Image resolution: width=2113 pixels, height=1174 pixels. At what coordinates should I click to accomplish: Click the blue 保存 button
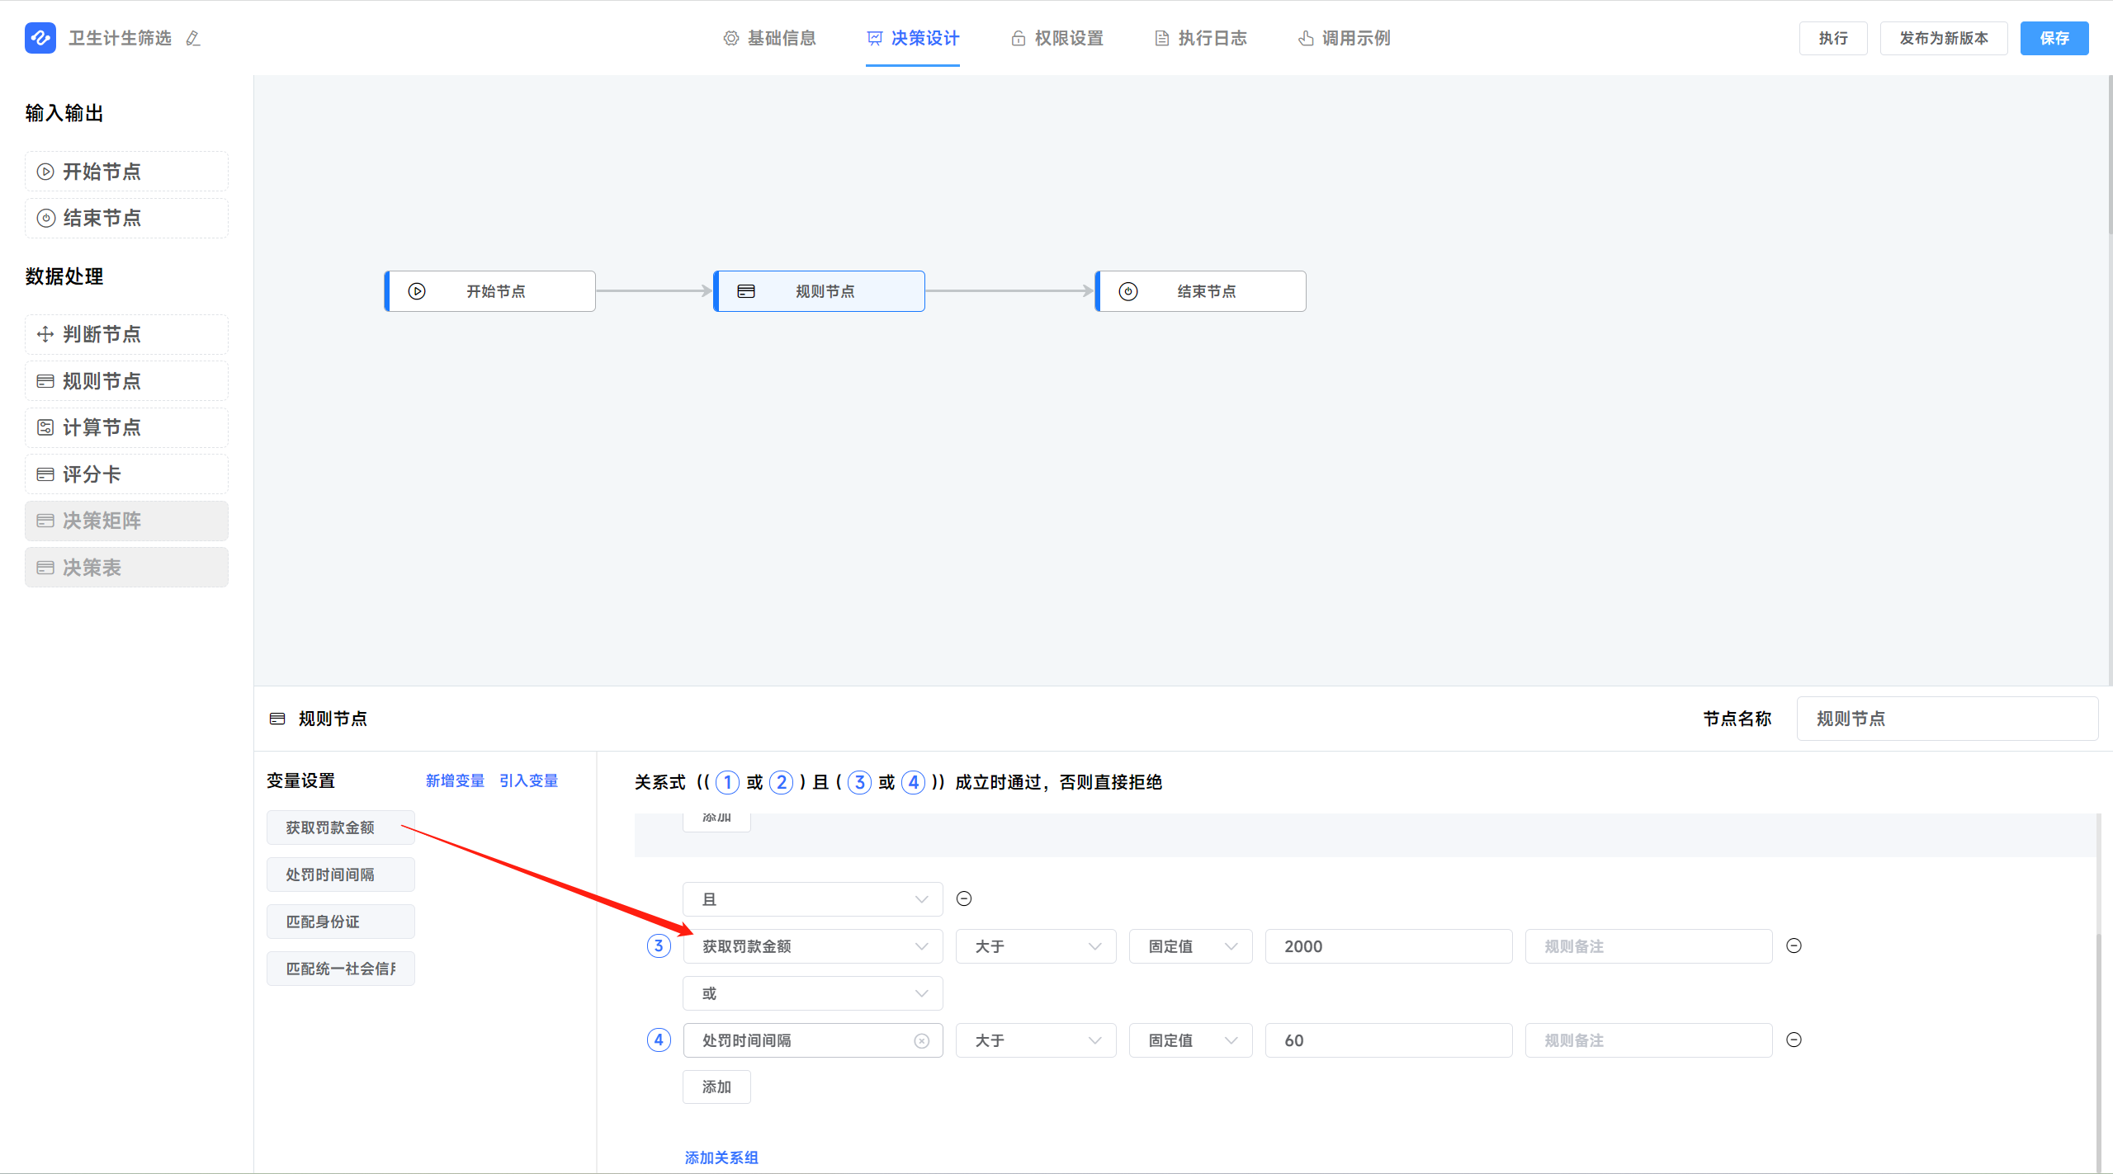[2054, 38]
